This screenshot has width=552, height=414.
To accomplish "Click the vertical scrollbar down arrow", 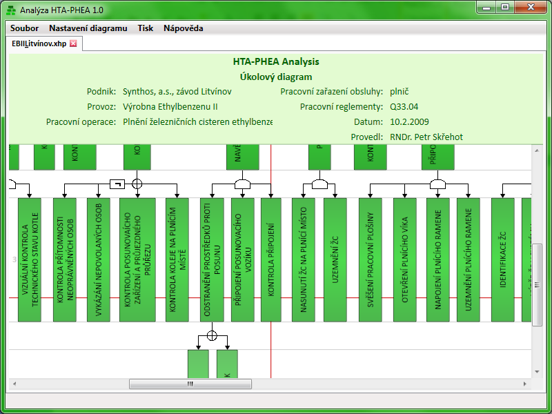I will 537,372.
